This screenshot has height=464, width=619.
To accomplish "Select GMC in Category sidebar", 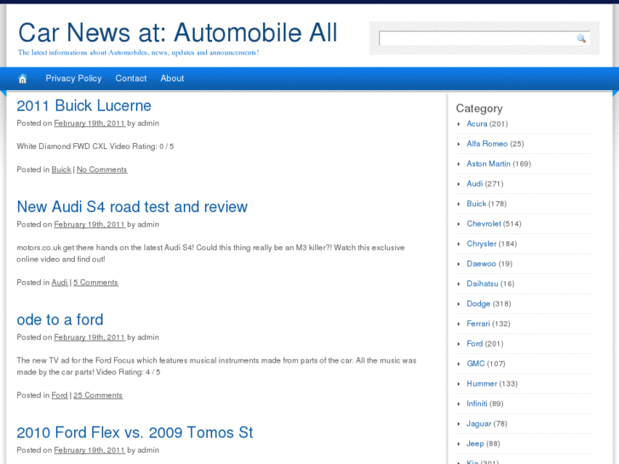I will point(476,364).
